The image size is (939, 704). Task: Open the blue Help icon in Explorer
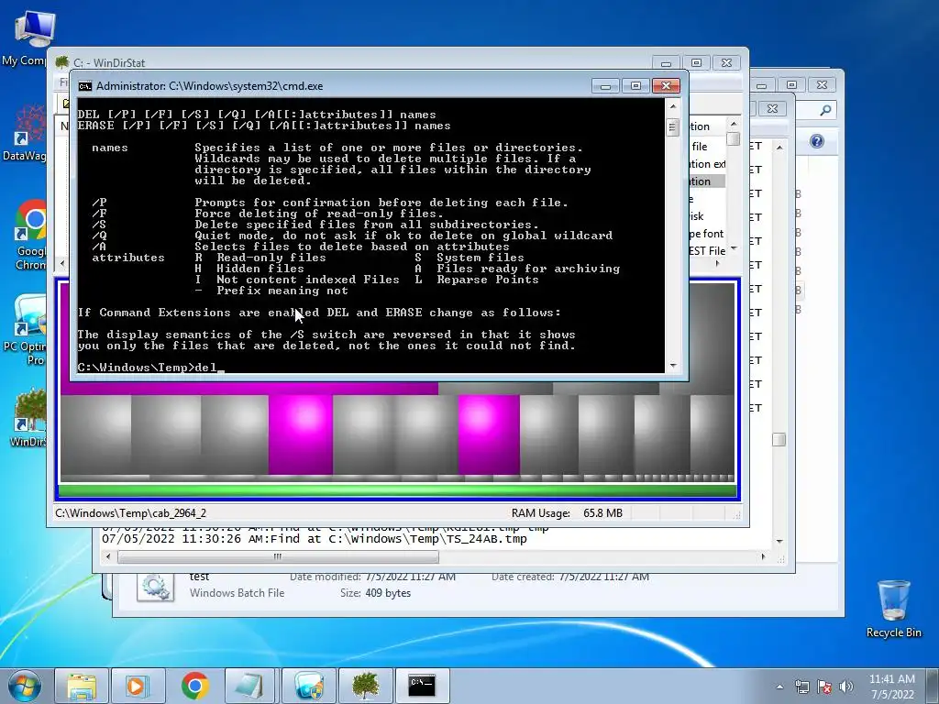coord(817,141)
